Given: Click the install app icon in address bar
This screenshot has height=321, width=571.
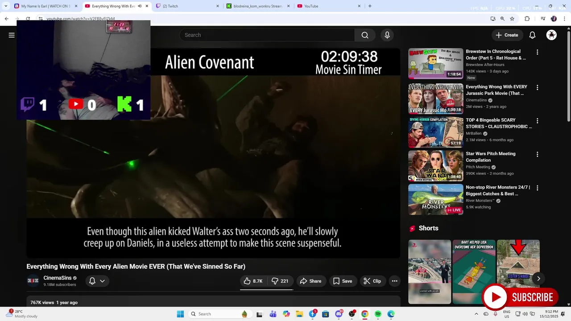Looking at the screenshot, I should tap(492, 19).
